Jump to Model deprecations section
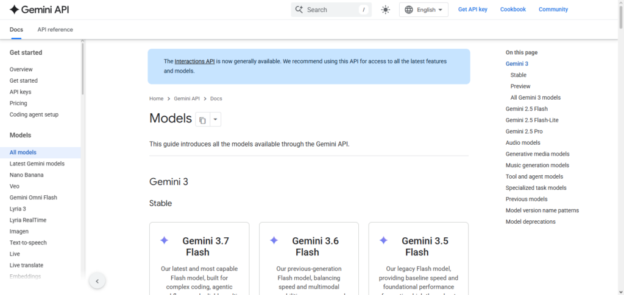The image size is (624, 295). [531, 221]
